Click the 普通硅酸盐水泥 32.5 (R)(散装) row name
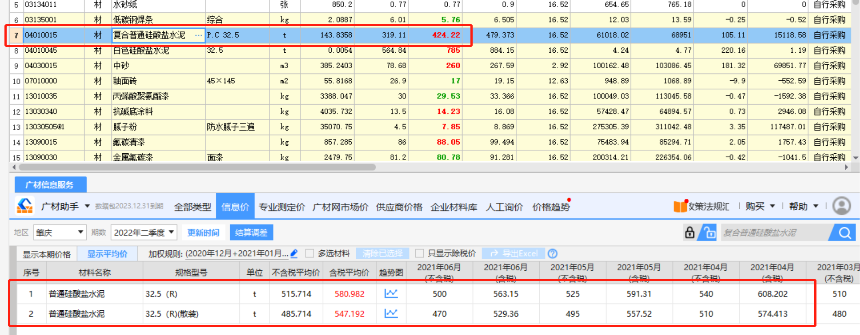Viewport: 860px width, 335px height. [77, 314]
